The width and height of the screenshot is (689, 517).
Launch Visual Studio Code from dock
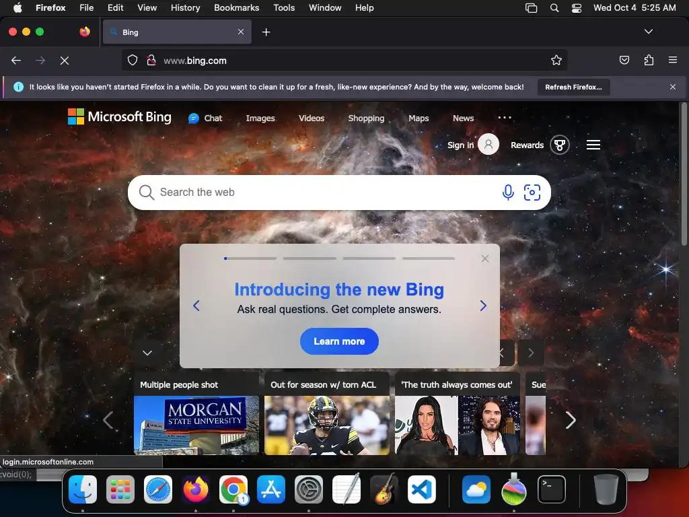pos(421,489)
